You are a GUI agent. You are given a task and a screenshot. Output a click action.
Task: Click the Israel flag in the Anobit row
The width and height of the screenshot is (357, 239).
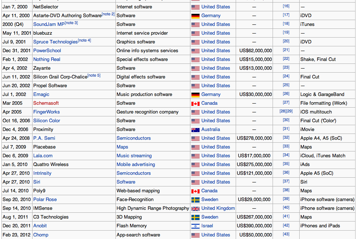pyautogui.click(x=195, y=226)
